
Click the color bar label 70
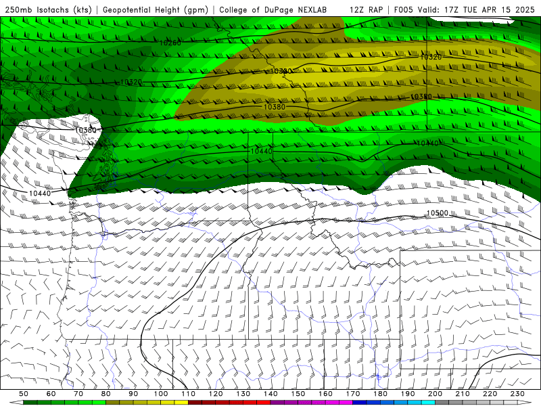coord(78,394)
